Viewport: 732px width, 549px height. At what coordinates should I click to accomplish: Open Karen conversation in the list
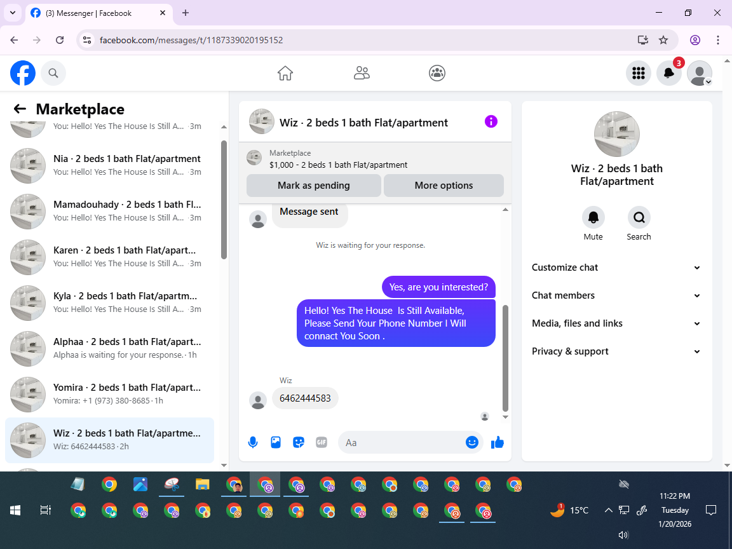[109, 257]
